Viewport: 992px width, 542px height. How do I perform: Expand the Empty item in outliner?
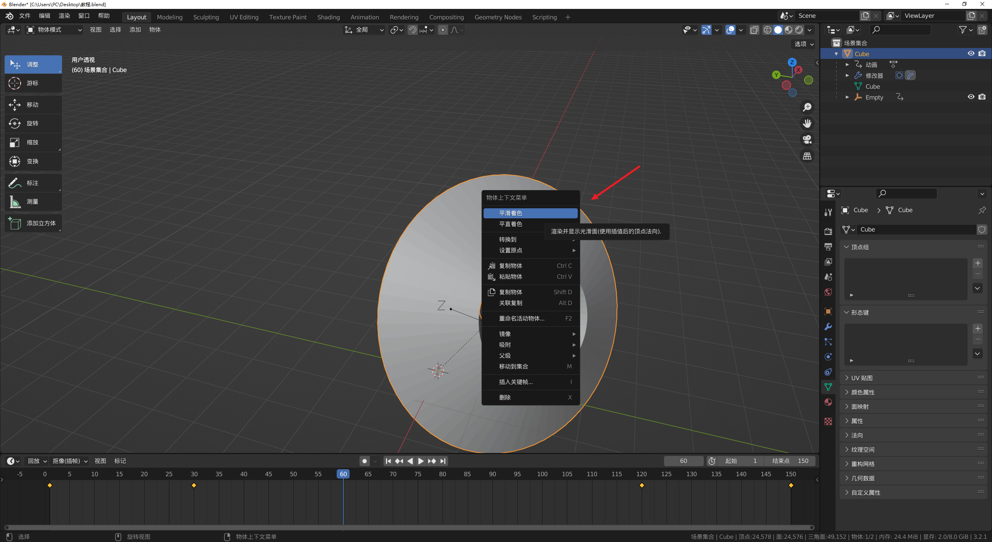click(847, 97)
